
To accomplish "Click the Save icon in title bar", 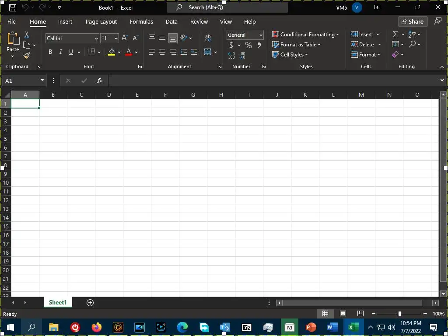I will click(13, 7).
